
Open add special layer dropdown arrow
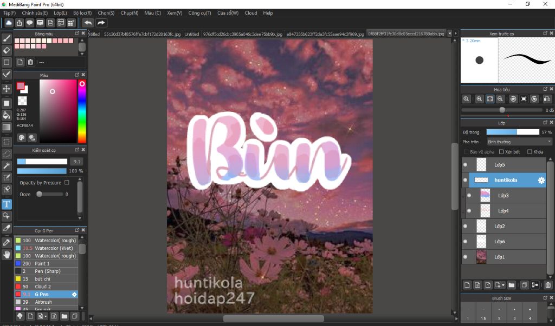pyautogui.click(x=502, y=285)
